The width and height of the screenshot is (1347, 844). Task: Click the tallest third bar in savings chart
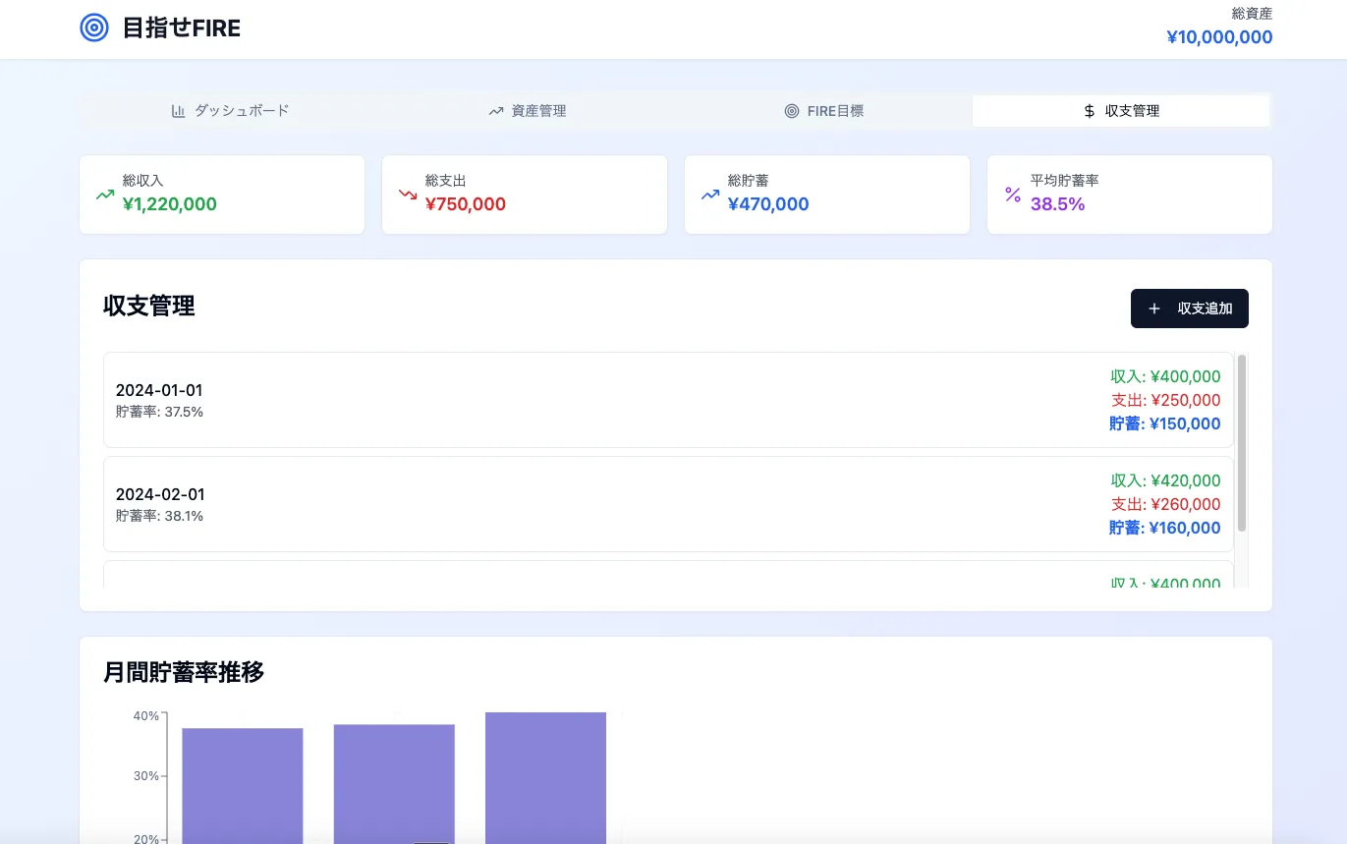click(x=545, y=776)
